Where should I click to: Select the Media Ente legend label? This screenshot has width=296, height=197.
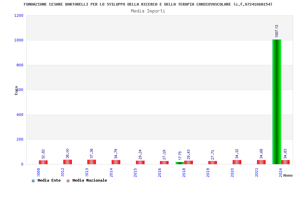pyautogui.click(x=49, y=180)
